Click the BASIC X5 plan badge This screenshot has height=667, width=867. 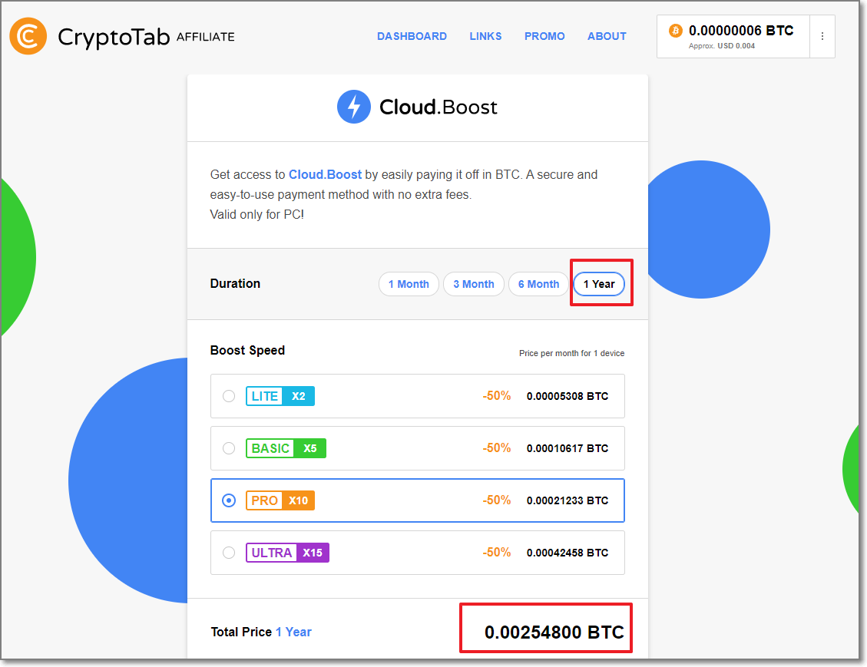point(286,448)
